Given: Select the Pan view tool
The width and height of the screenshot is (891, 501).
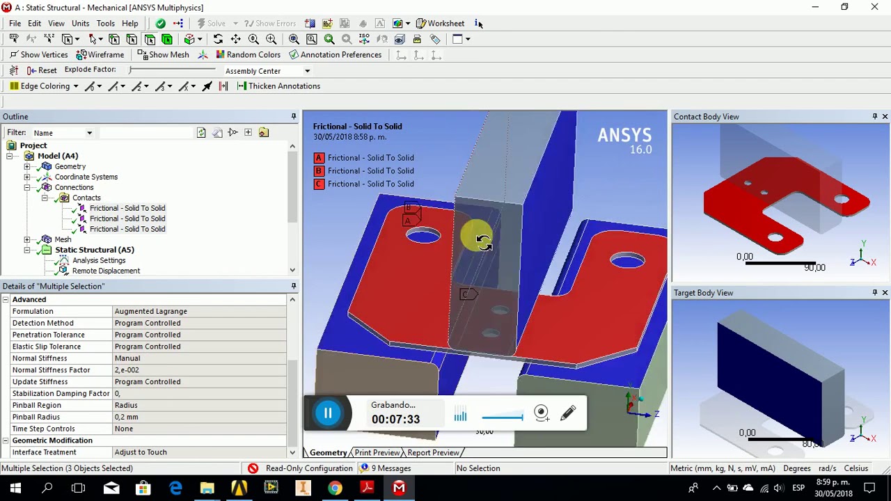Looking at the screenshot, I should coord(235,39).
